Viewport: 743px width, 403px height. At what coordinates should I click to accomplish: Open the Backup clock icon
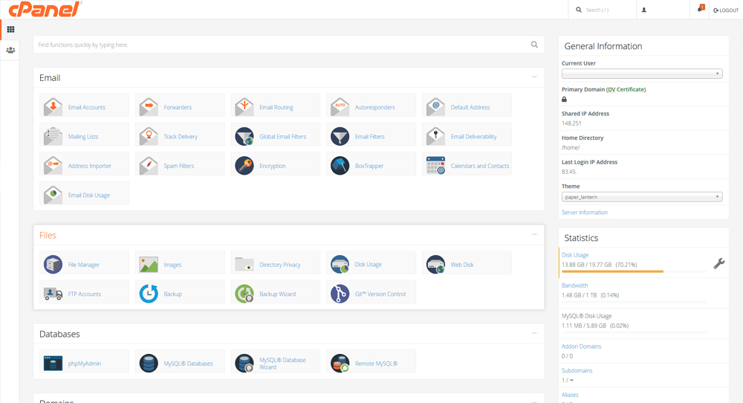pyautogui.click(x=149, y=294)
